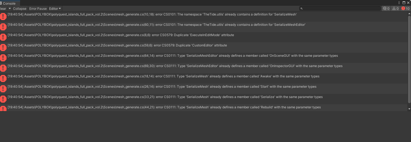
Task: Click error icon for 'SerializeMesh' namespace definition
Action: coord(3,17)
